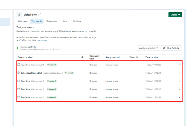Click the SubscribedButtonClick event name
186x132 pixels.
coord(31,73)
